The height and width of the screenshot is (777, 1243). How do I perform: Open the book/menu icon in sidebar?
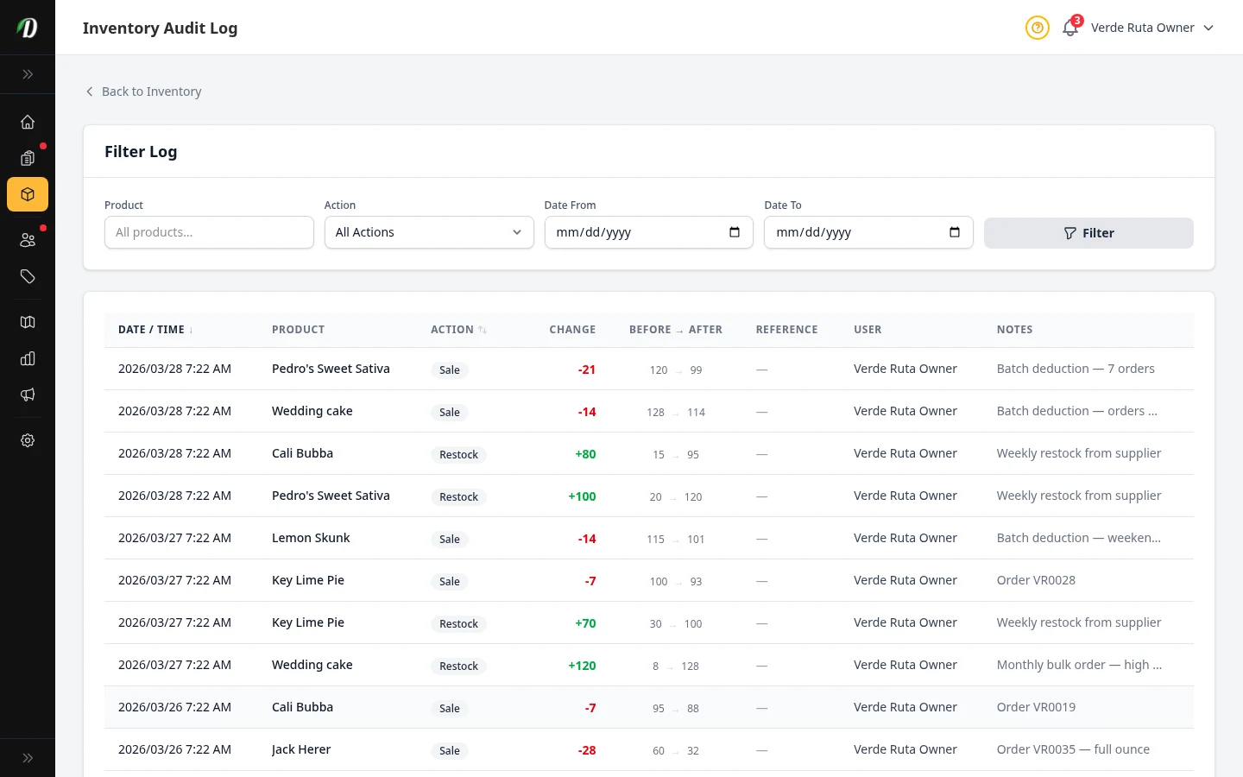coord(28,322)
